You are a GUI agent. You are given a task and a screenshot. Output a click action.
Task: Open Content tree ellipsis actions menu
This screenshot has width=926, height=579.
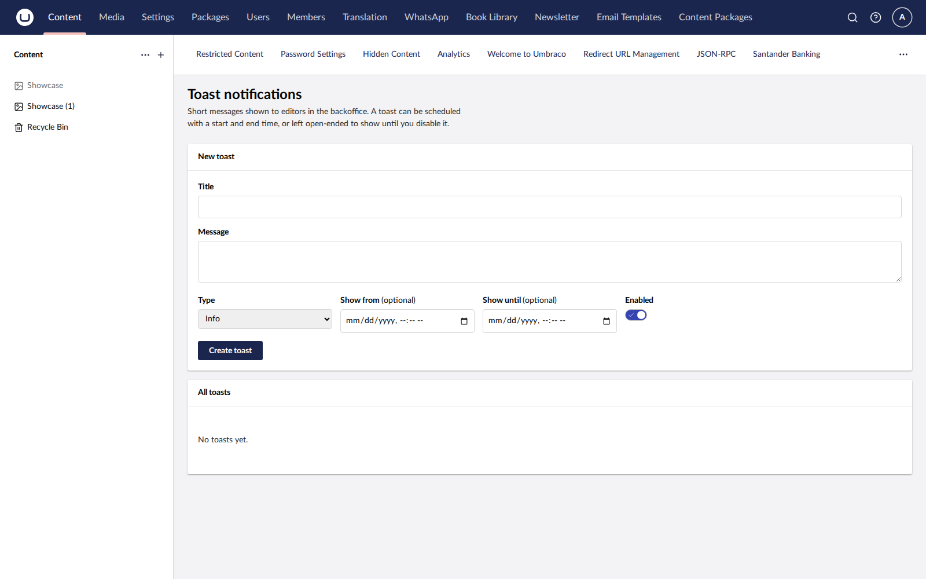click(x=145, y=55)
